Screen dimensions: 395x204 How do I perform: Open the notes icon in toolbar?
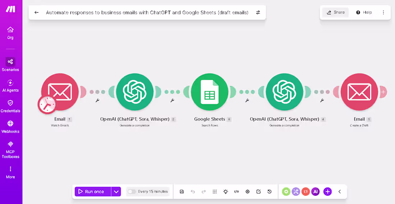tap(259, 191)
